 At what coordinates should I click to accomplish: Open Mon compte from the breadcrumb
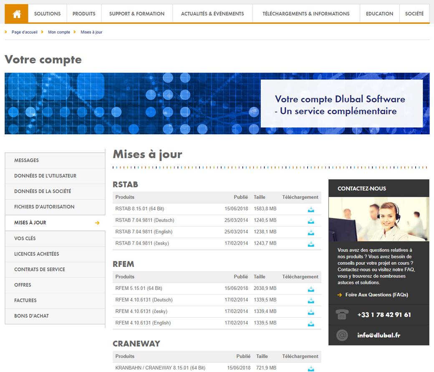(58, 32)
